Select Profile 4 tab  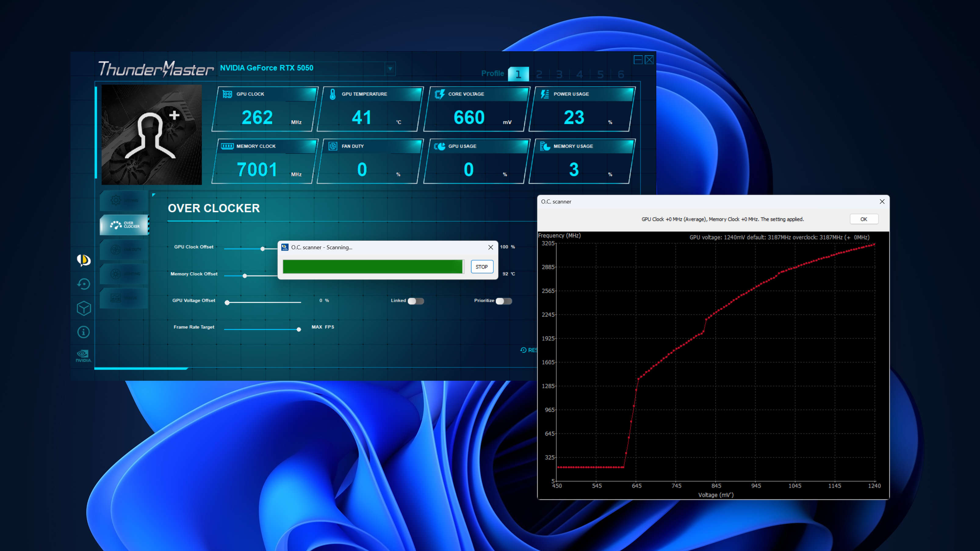580,74
